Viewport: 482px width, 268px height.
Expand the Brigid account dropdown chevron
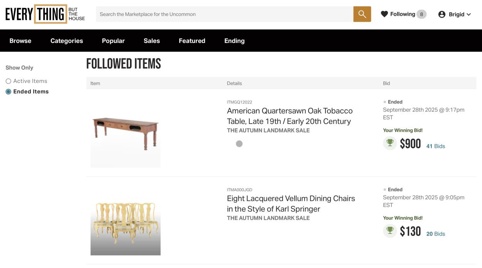(x=469, y=15)
